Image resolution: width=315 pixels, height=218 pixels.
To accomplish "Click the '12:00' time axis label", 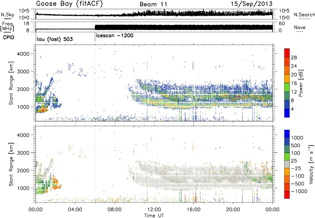I will coord(154,210).
